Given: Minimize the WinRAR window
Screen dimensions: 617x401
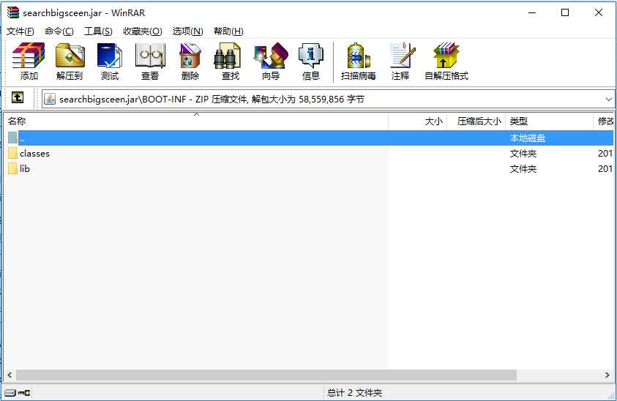Looking at the screenshot, I should 532,12.
